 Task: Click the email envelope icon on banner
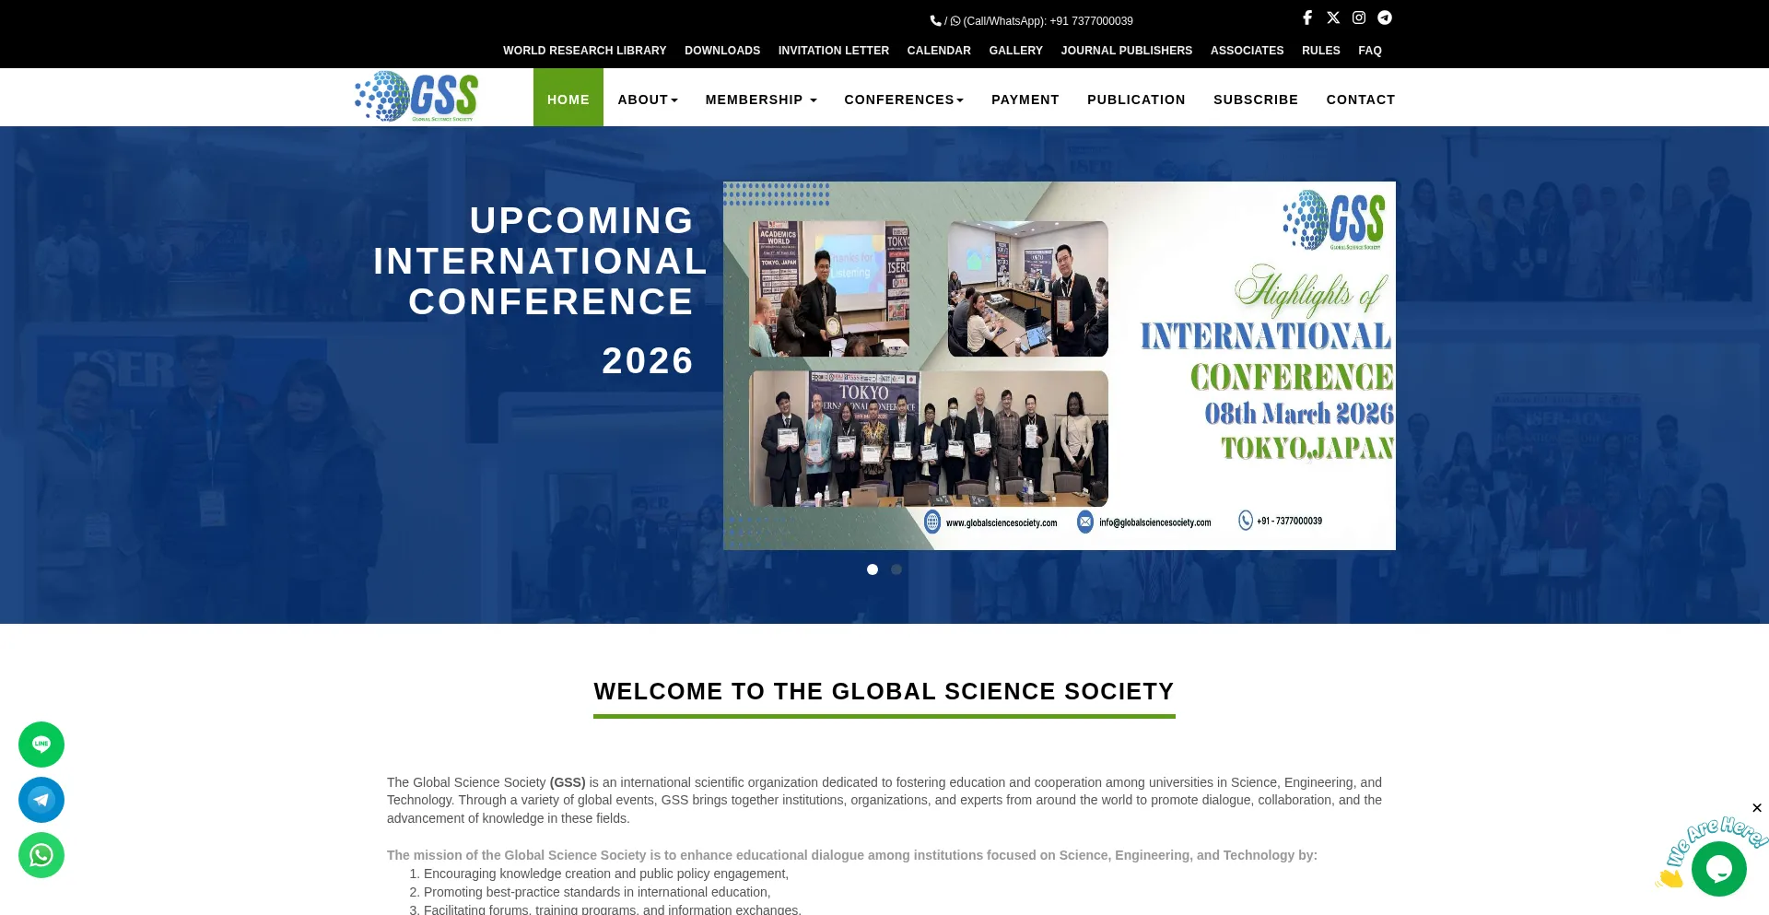pos(1085,522)
